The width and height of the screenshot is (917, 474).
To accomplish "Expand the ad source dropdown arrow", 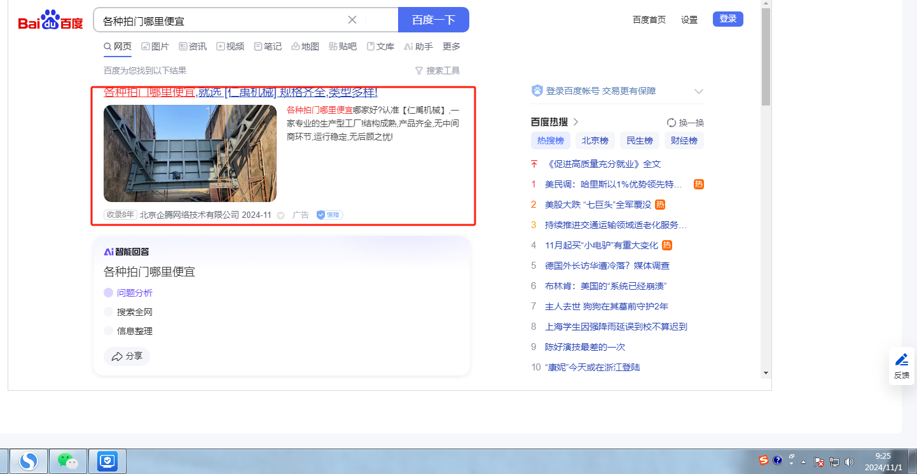I will coord(281,215).
